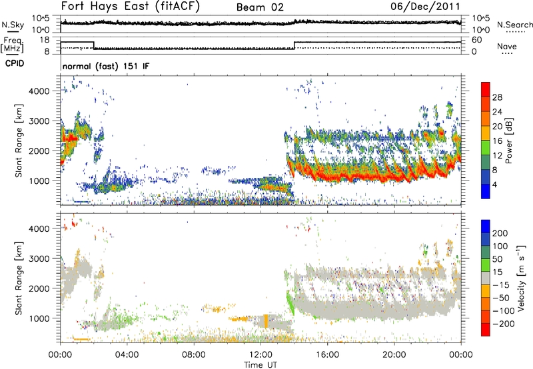The height and width of the screenshot is (369, 533).
Task: Click the power panel 'Slant Range [km]' label
Action: tap(19, 141)
